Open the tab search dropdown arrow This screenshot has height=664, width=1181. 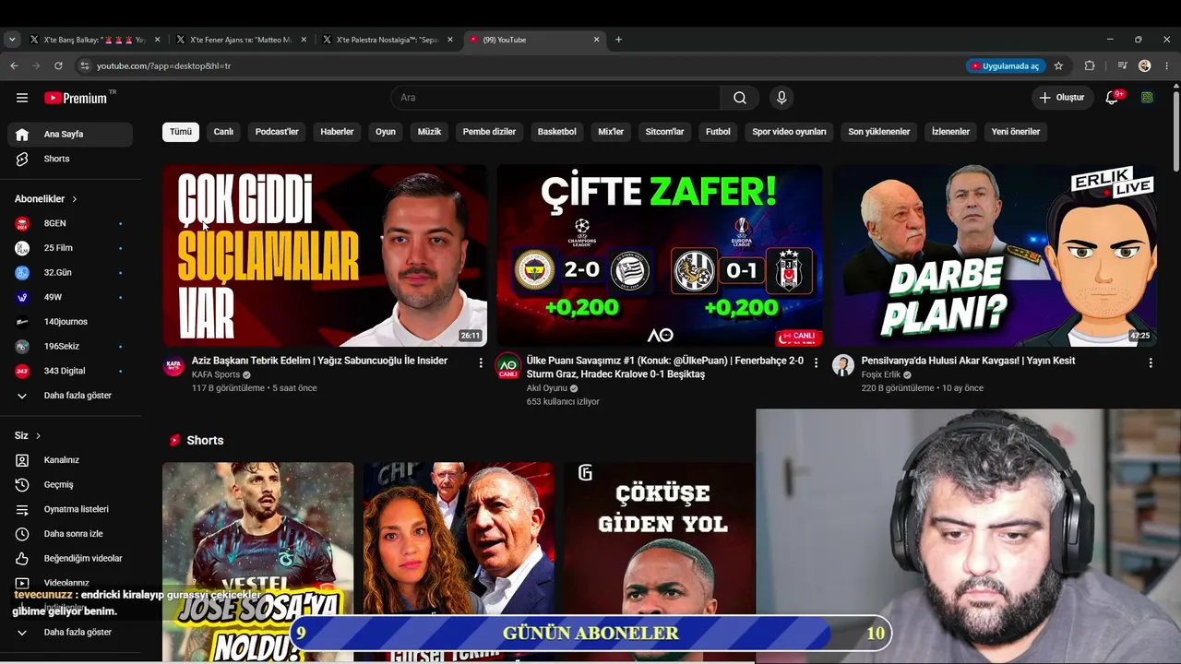[x=12, y=40]
